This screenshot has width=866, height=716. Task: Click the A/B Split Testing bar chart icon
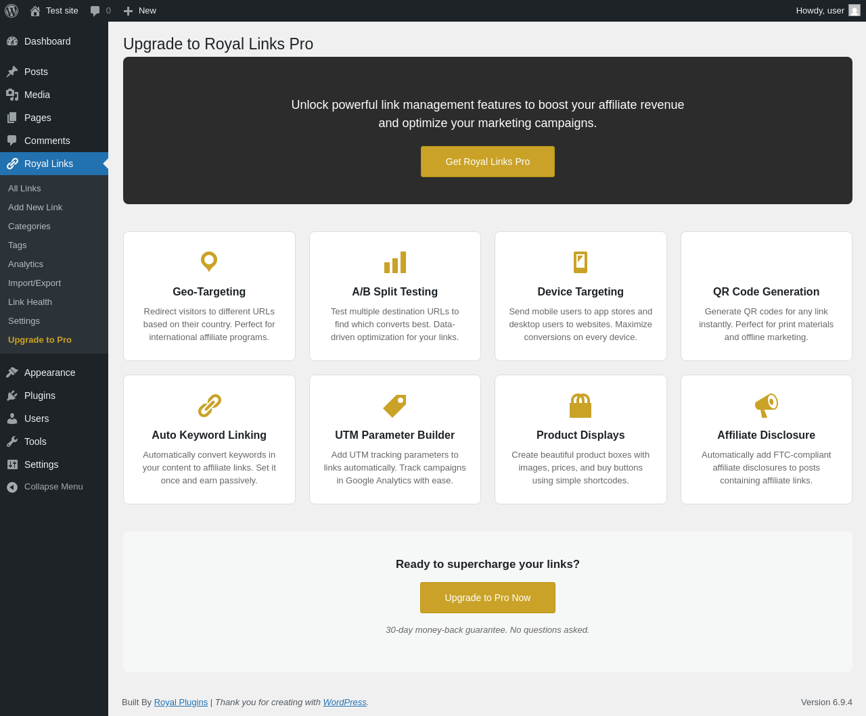[395, 262]
